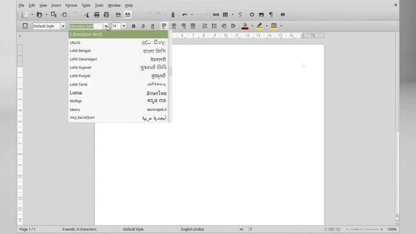416x234 pixels.
Task: Click the Font Color red A swatch
Action: click(245, 26)
